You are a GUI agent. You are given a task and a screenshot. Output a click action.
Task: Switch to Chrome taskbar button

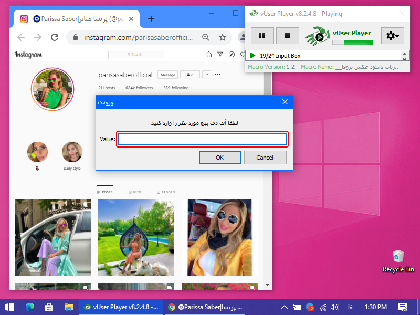pos(205,307)
